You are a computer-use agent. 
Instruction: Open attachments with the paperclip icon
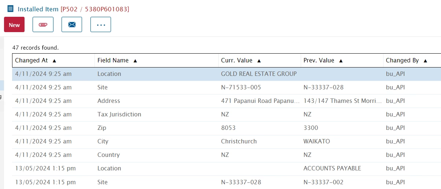(x=43, y=24)
